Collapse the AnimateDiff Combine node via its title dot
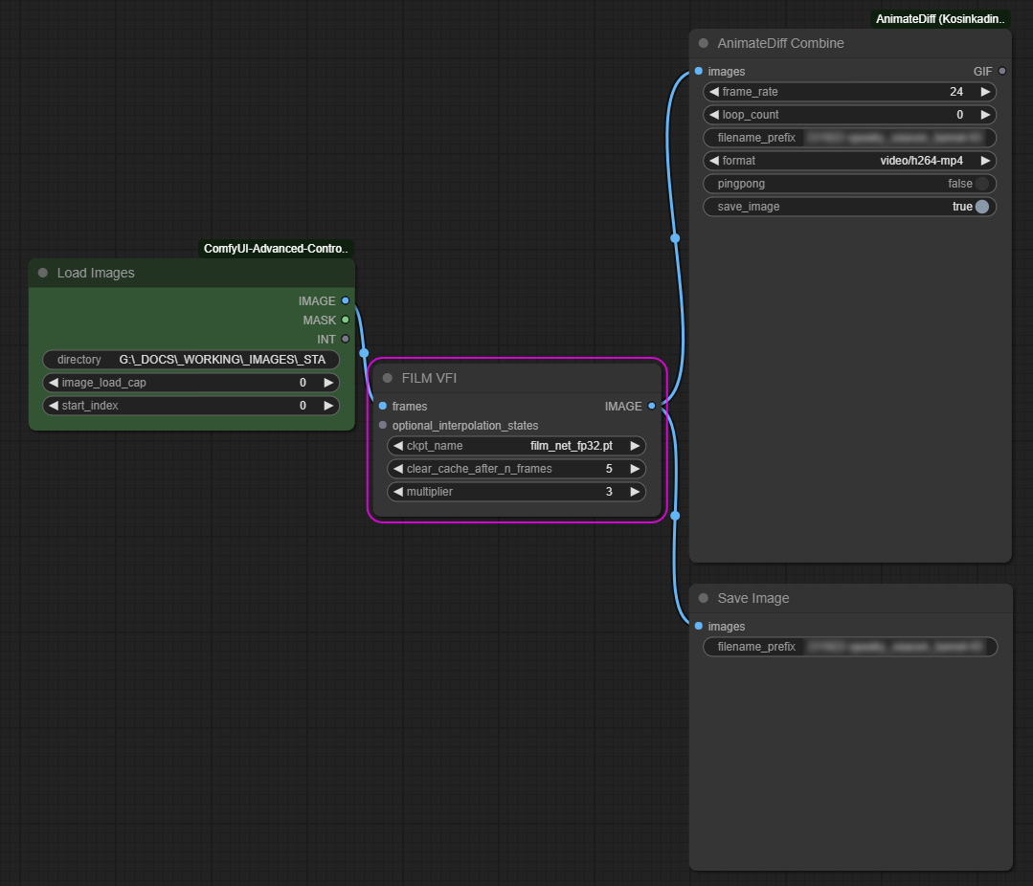 tap(703, 43)
